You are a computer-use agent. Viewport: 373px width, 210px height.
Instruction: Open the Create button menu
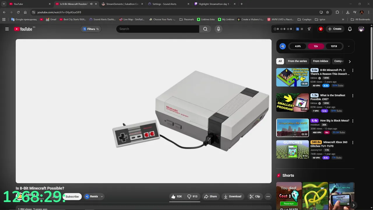[x=335, y=29]
